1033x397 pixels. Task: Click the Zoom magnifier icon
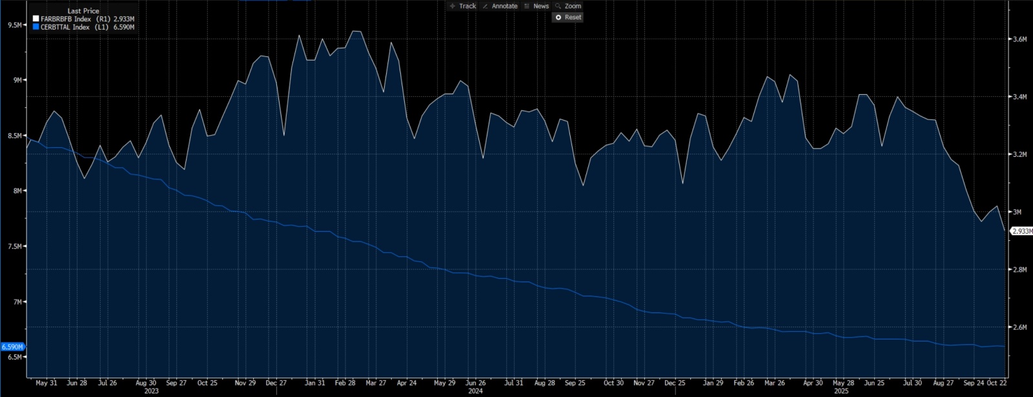tap(558, 6)
